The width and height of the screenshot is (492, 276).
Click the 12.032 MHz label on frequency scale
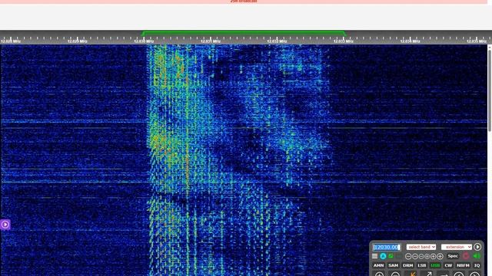point(277,41)
